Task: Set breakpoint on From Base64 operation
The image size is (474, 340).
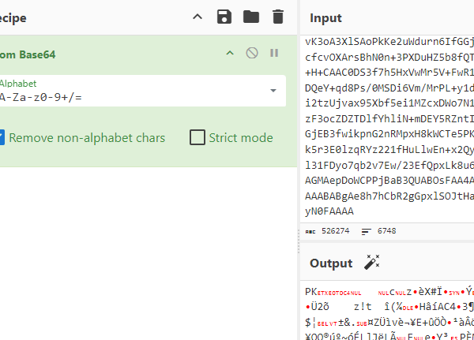Action: pos(274,53)
